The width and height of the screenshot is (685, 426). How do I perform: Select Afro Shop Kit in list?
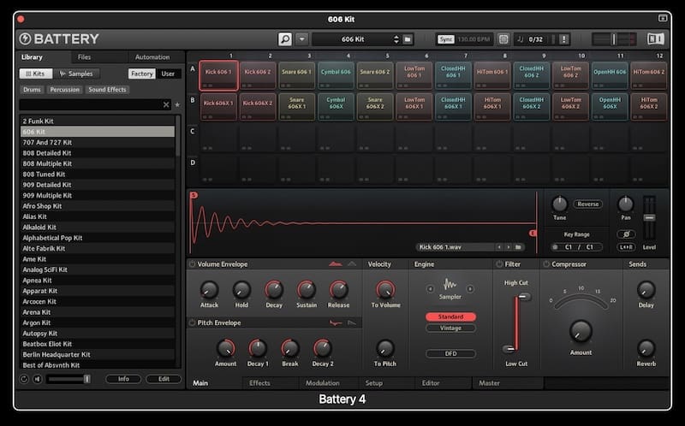[x=97, y=206]
